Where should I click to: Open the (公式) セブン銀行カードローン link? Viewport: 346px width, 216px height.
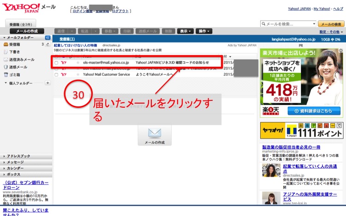click(x=25, y=185)
